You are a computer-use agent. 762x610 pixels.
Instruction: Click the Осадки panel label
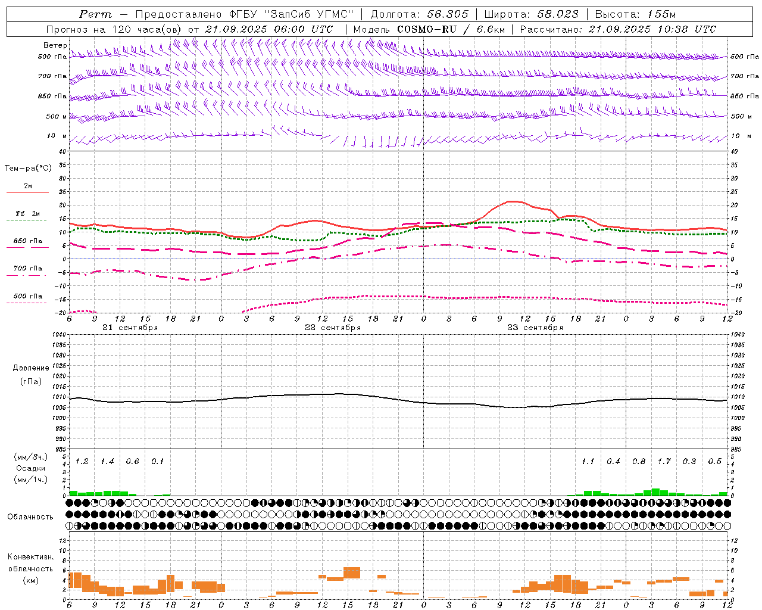(31, 468)
